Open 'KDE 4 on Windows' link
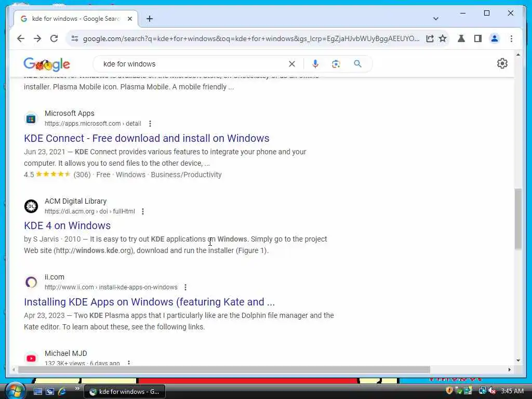Viewport: 532px width, 399px height. [x=67, y=225]
